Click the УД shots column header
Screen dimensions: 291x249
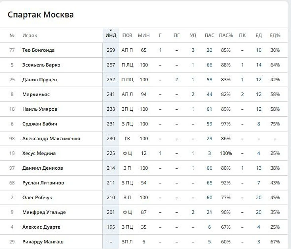193,35
